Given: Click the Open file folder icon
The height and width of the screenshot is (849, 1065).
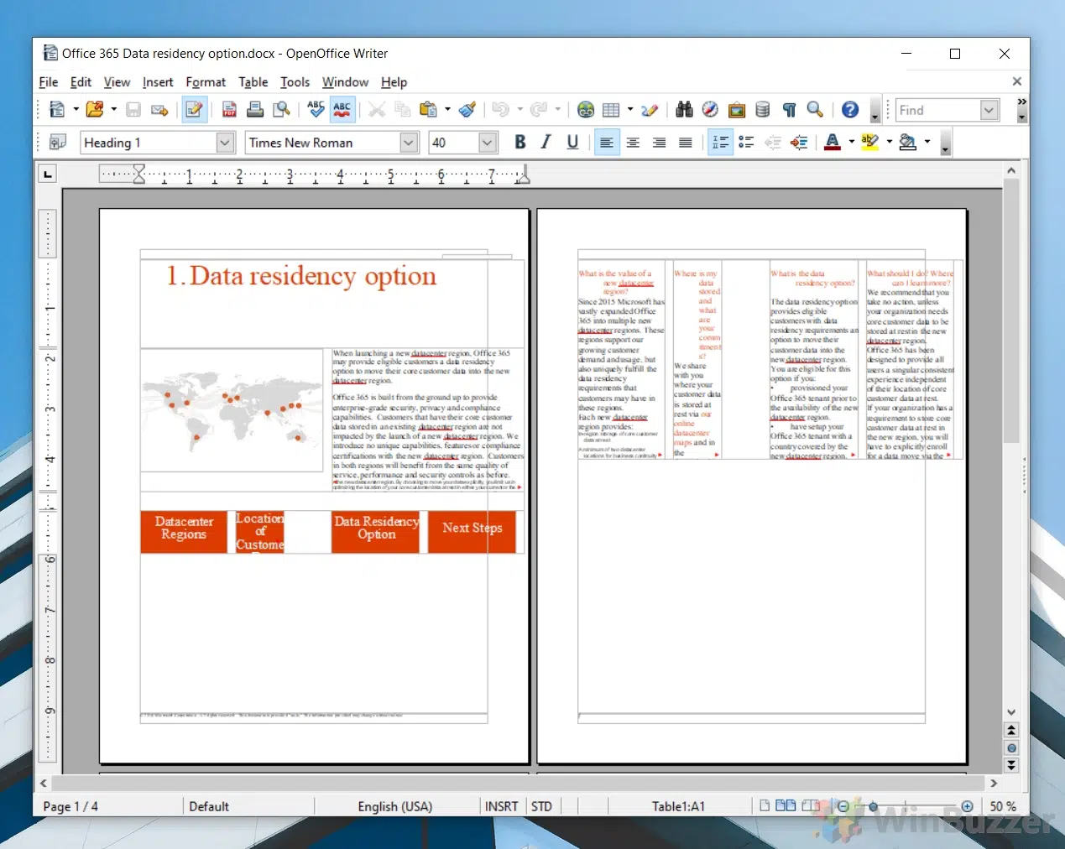Looking at the screenshot, I should tap(95, 109).
